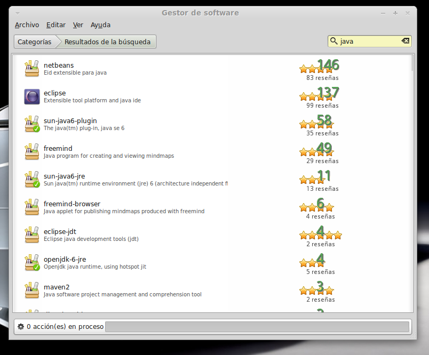Click the sun-java6-plugin package icon
This screenshot has width=429, height=355.
click(31, 124)
